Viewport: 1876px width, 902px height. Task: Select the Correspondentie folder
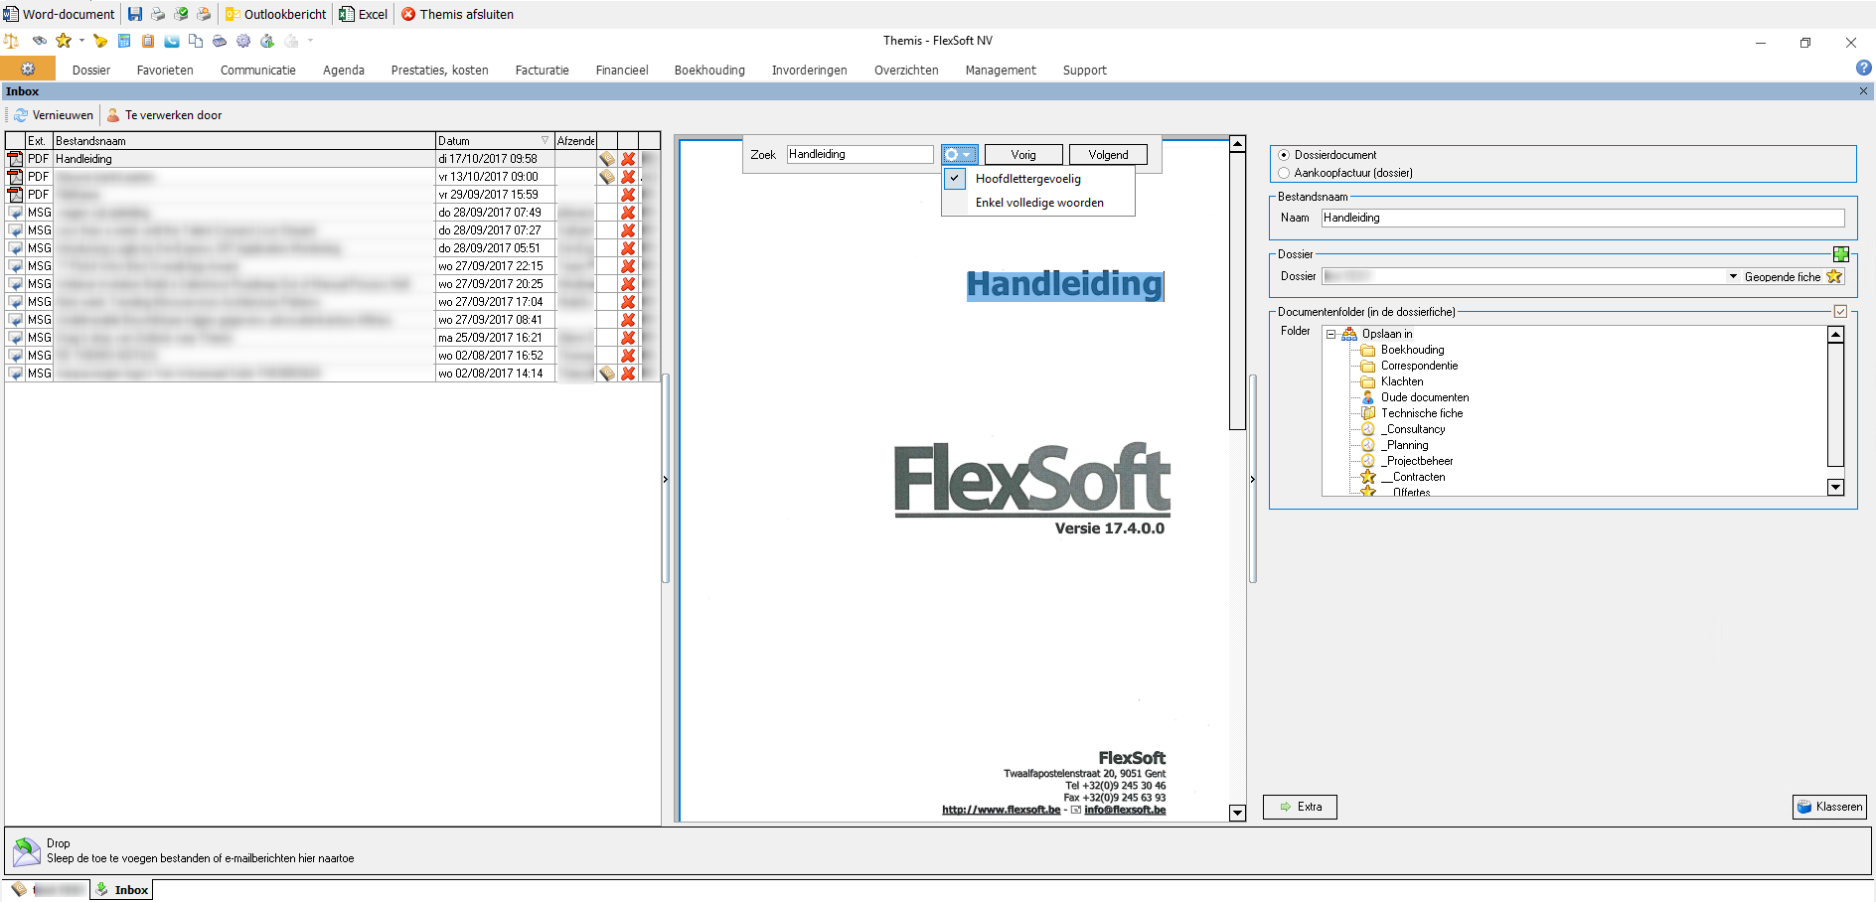(1419, 366)
